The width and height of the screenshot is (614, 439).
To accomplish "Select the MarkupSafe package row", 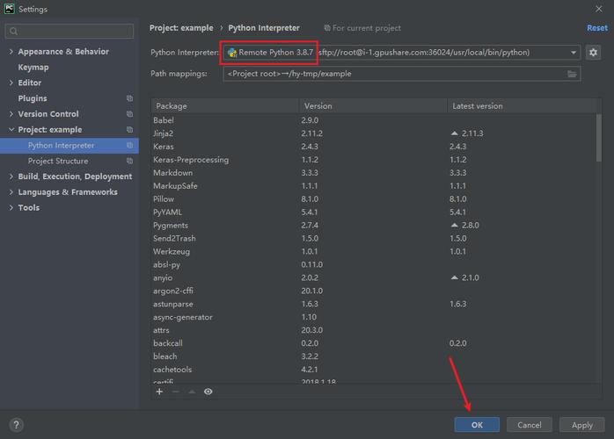I will 373,185.
